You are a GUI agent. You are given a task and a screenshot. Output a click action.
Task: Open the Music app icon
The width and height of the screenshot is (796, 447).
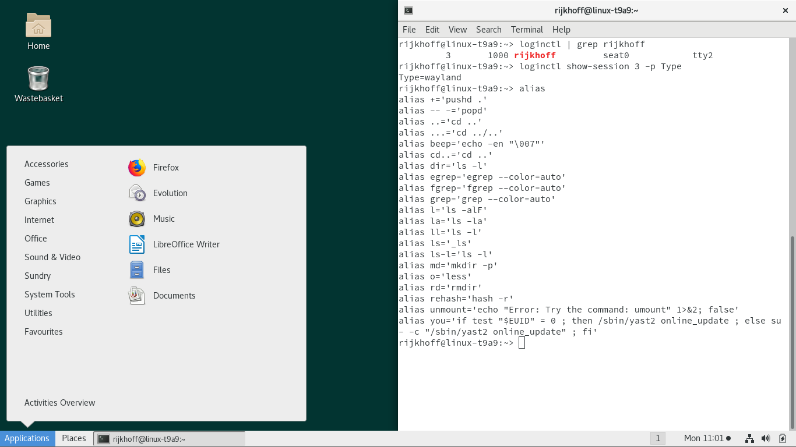click(137, 219)
